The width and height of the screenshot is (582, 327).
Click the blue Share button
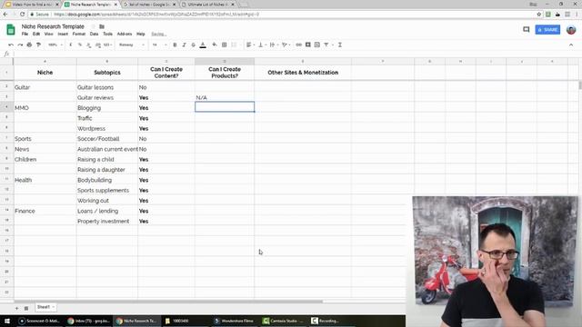(547, 30)
